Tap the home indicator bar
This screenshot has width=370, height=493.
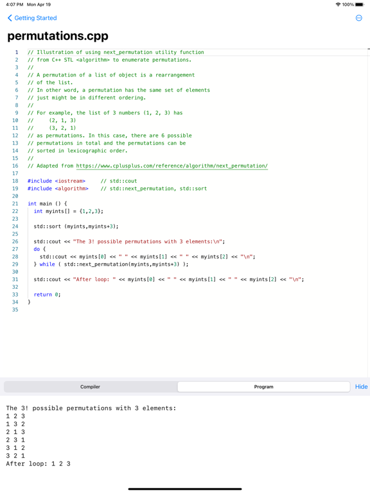[185, 489]
